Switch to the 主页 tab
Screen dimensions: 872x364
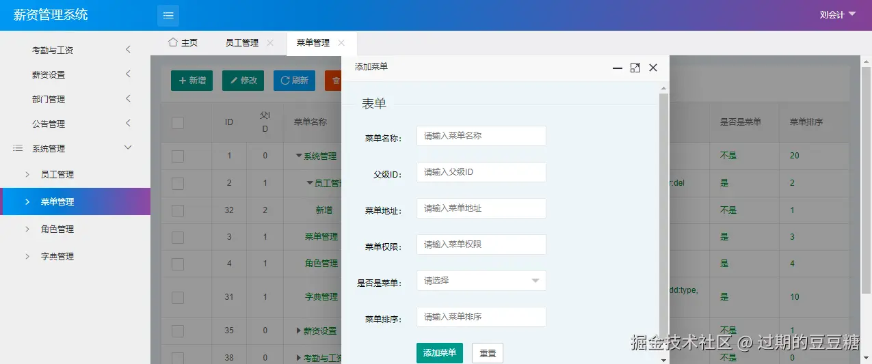pos(183,42)
